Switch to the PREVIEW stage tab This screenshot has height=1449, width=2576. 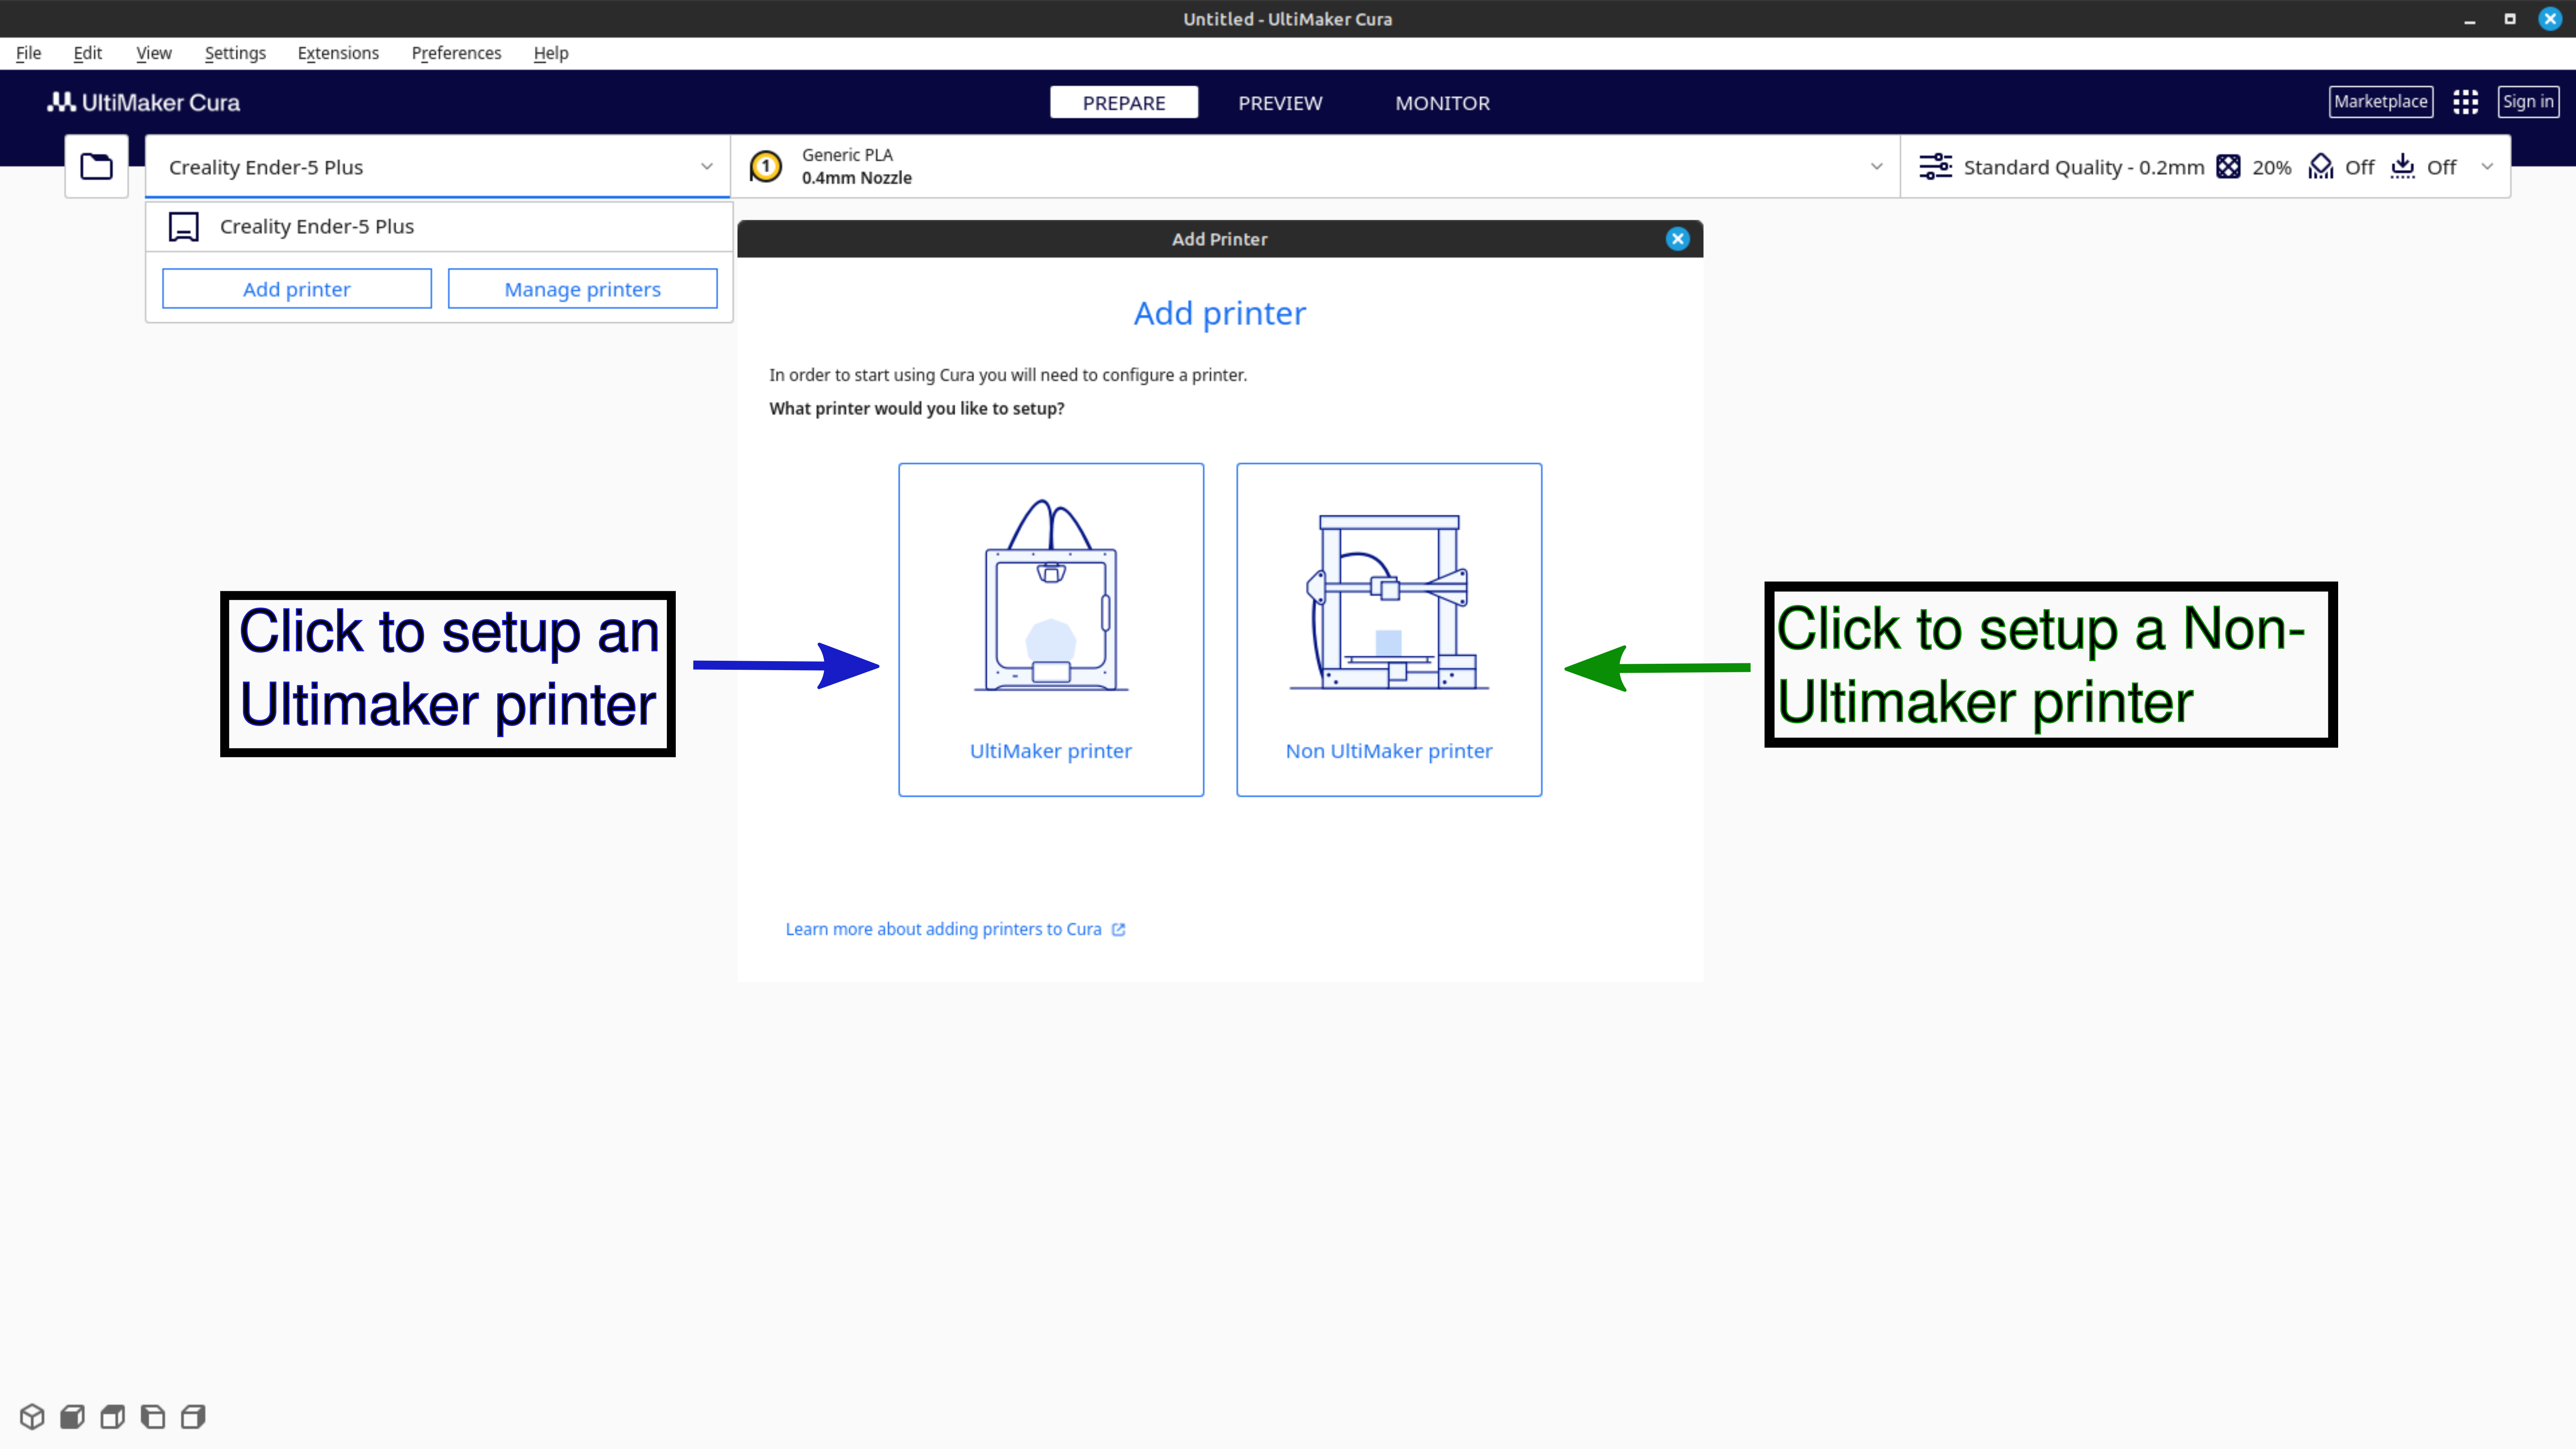point(1280,102)
